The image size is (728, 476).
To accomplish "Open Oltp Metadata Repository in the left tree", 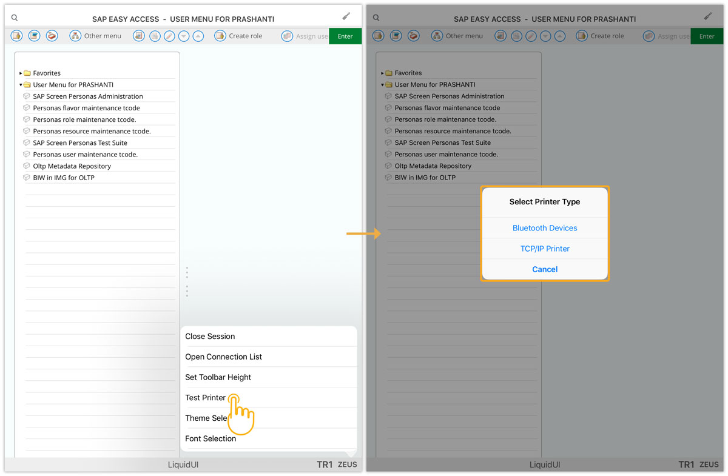I will [72, 166].
